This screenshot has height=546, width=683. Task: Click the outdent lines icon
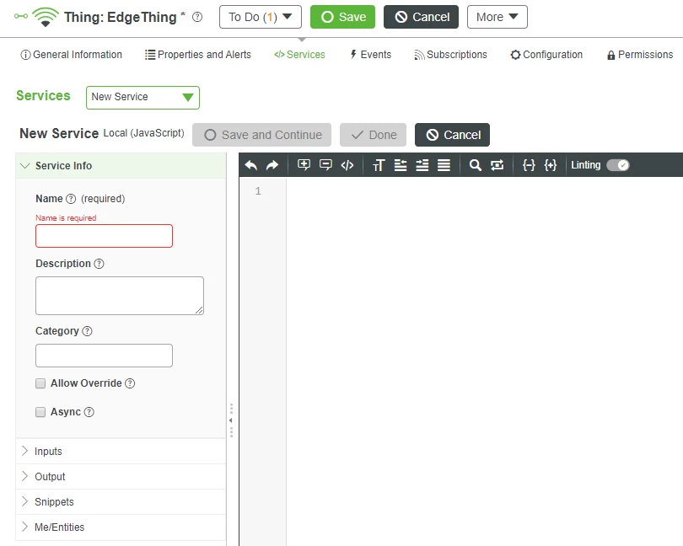point(401,165)
